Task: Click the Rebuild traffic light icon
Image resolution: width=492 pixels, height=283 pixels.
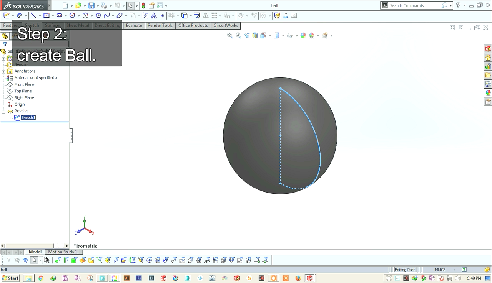Action: pyautogui.click(x=143, y=5)
